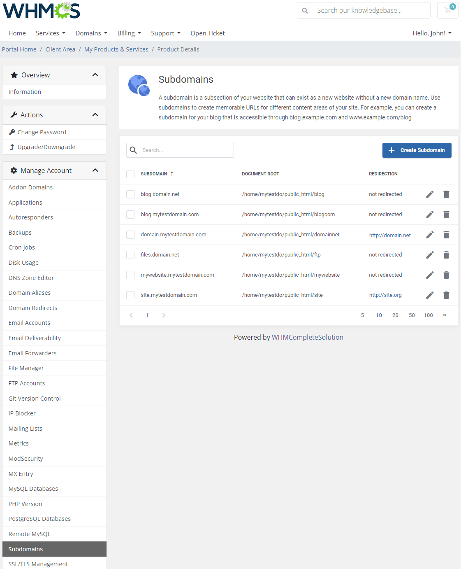The height and width of the screenshot is (569, 461).
Task: Remove mywebsite.mytestdomain.com with trash icon
Action: (446, 275)
